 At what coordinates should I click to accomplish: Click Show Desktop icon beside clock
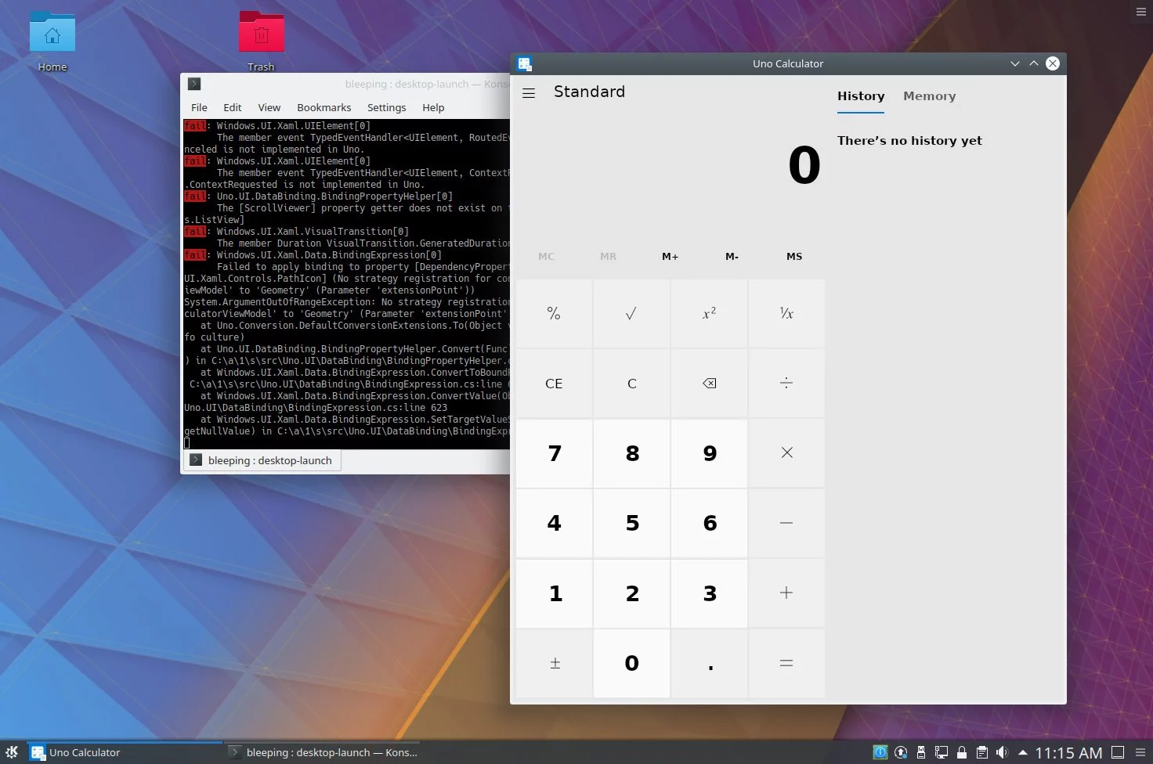click(x=1119, y=752)
